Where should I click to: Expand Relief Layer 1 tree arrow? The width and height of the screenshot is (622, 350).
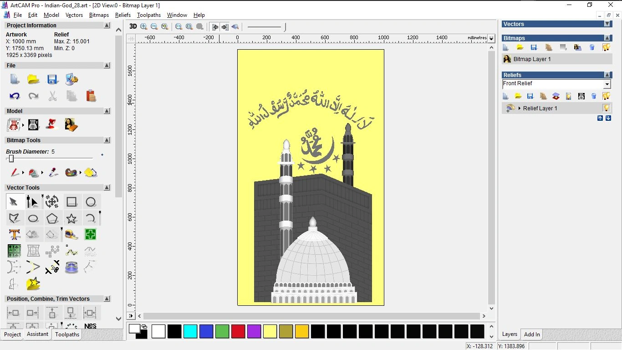click(520, 108)
